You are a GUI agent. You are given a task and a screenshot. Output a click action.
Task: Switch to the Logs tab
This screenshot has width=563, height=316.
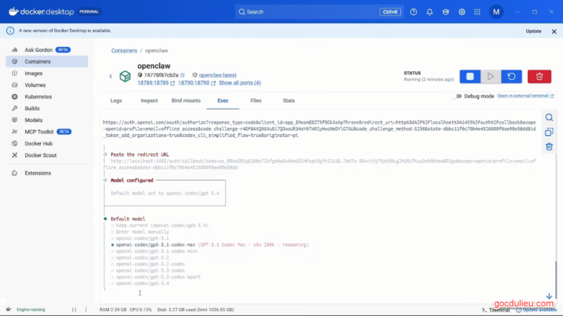point(116,101)
